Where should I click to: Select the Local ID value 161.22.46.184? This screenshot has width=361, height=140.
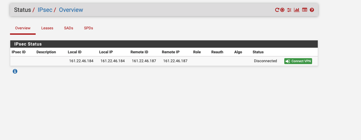(x=81, y=61)
